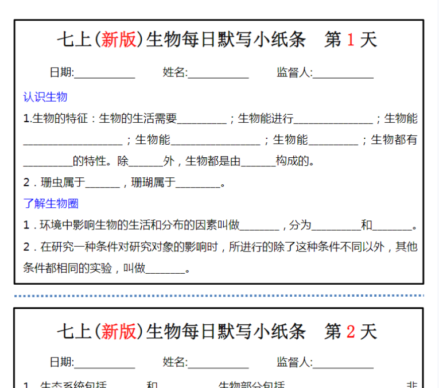Click the blue dotted divider line between slips
This screenshot has height=388, width=439.
(219, 296)
